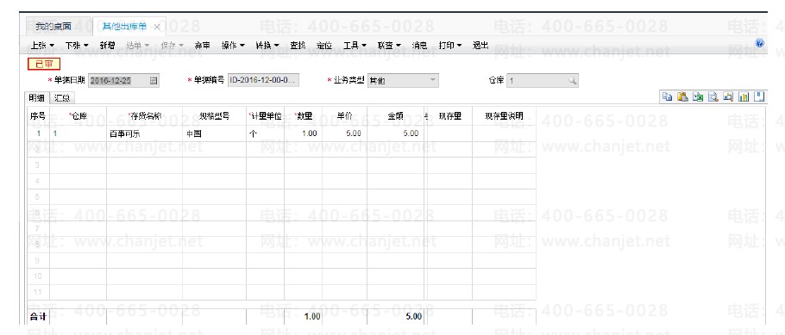This screenshot has height=335, width=785.
Task: Select the 5.00 unit price cell (单价), row 1
Action: tap(344, 133)
